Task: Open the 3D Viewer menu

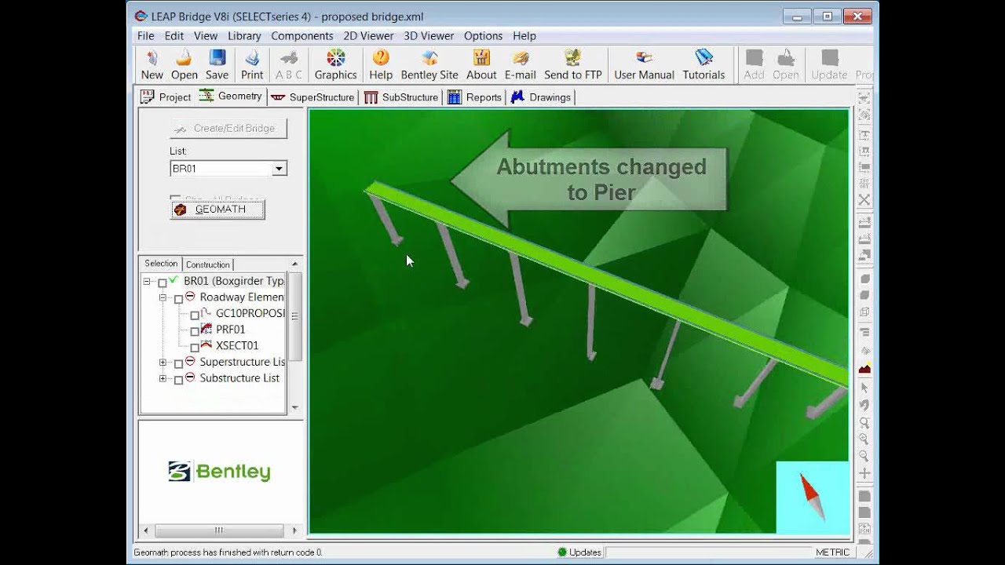Action: 429,35
